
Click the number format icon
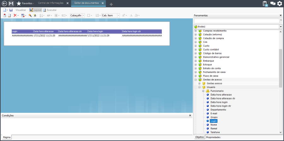tap(49, 15)
